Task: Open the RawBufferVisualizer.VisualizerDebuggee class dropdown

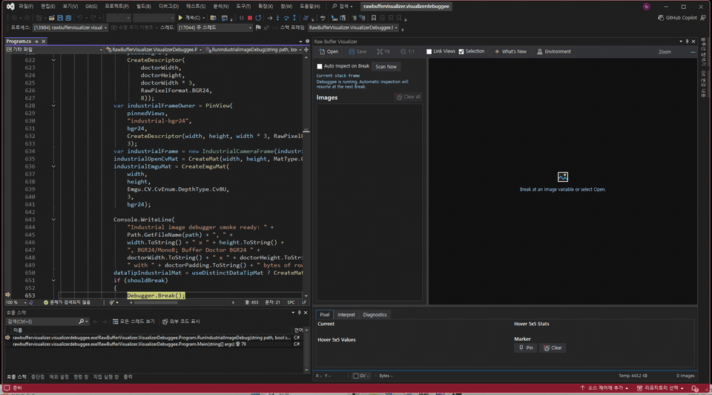Action: pos(154,50)
